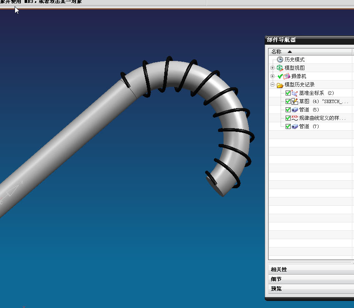Select the 模型历史记录 folder label
This screenshot has height=308, width=354.
[x=300, y=85]
